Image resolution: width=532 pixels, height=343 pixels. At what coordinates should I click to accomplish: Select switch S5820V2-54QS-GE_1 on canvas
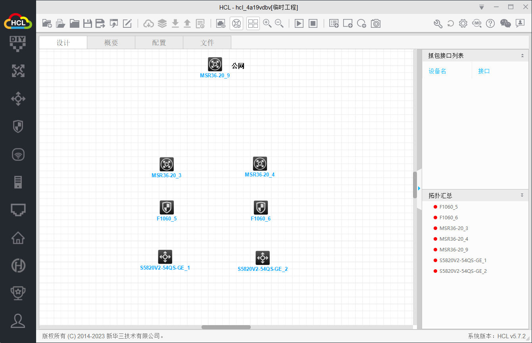point(165,257)
